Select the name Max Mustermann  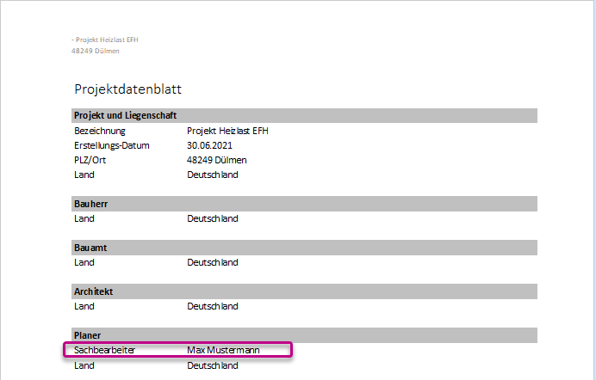[x=223, y=350]
